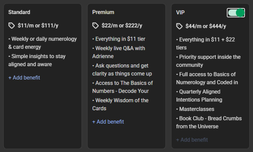Edit the 'Simple insights to stay aligned' benefit
This screenshot has width=253, height=152.
[x=37, y=60]
